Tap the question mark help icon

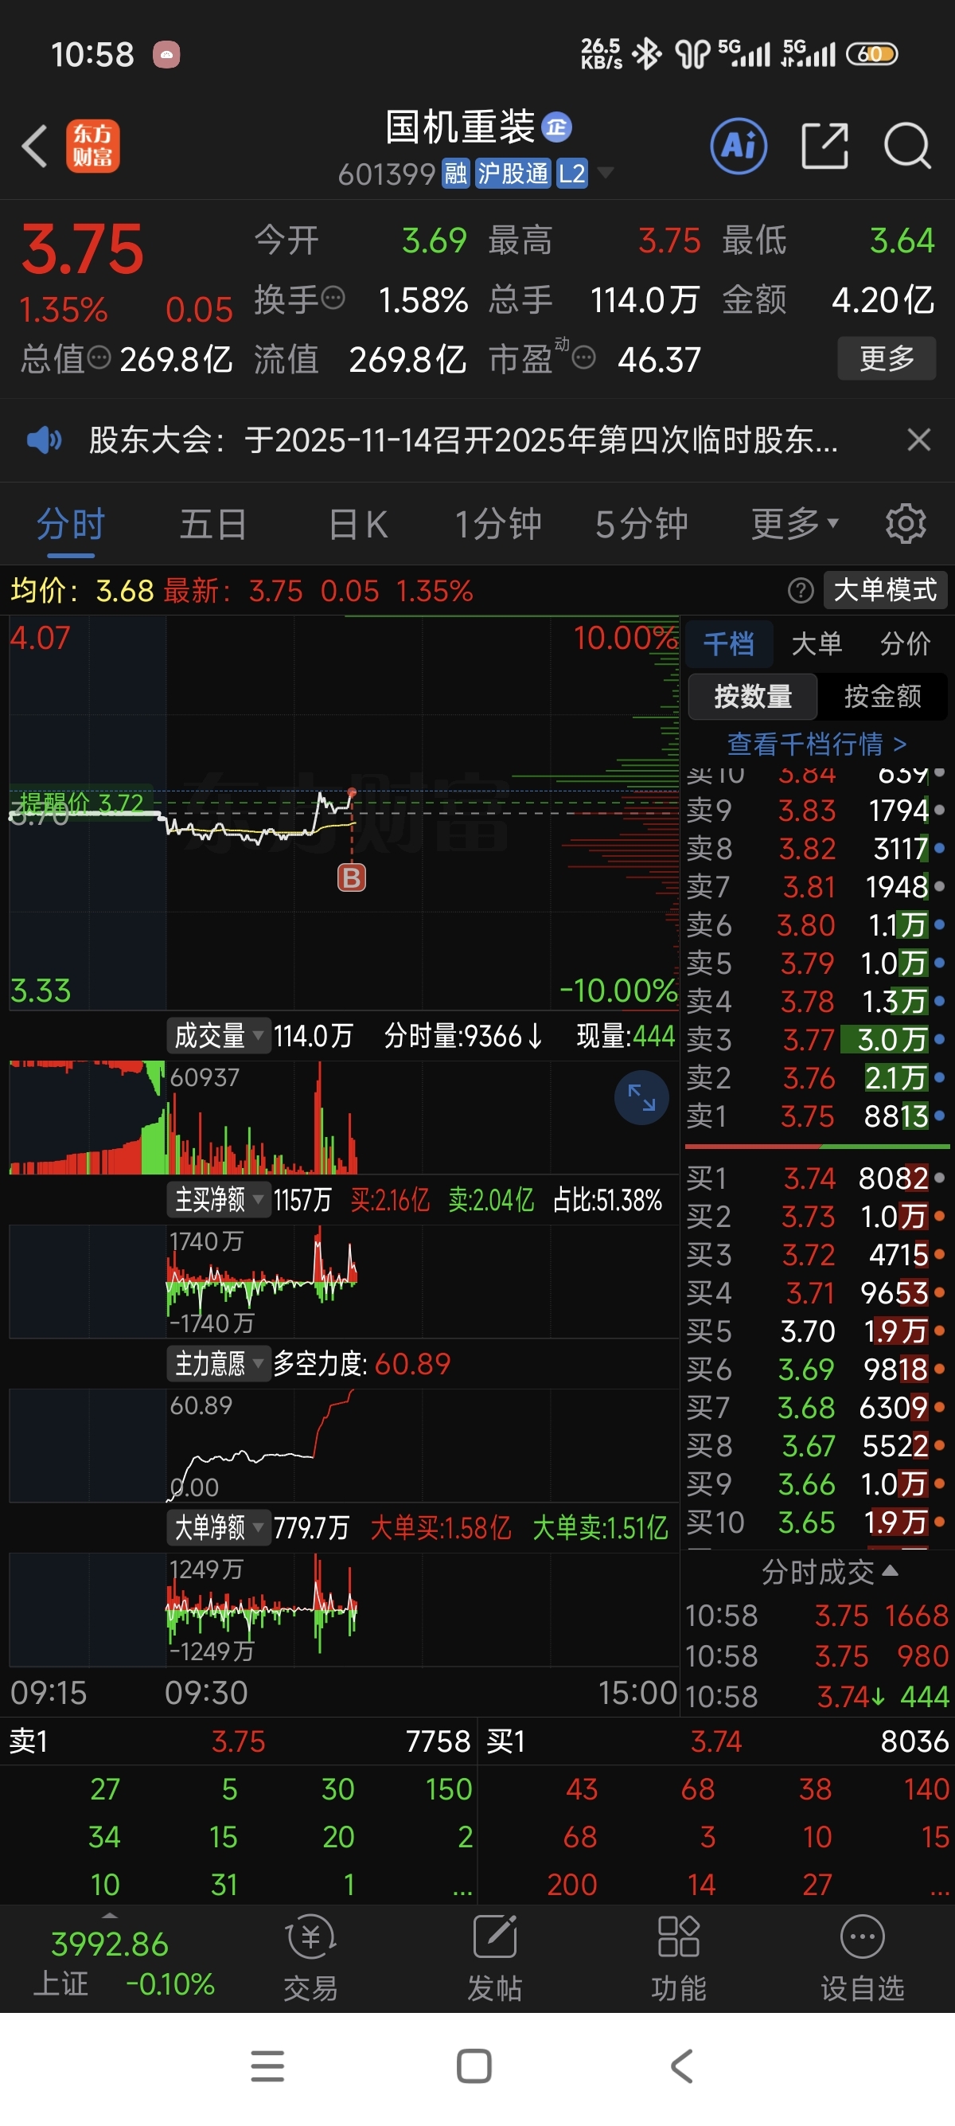(800, 590)
